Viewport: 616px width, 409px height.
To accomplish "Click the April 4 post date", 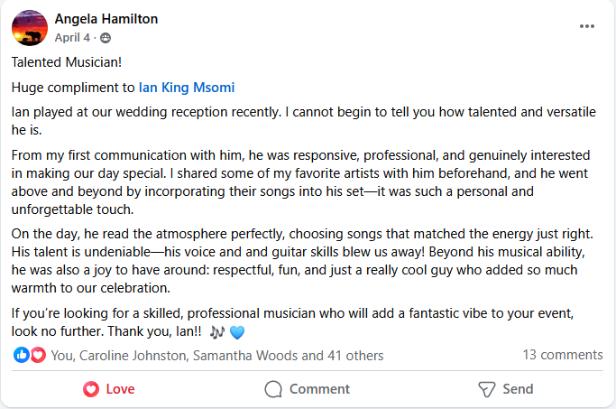I will (x=72, y=38).
